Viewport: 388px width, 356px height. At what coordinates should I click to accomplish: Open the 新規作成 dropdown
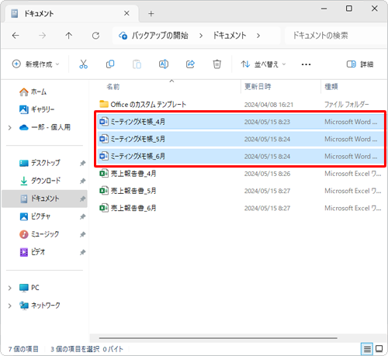click(x=36, y=64)
